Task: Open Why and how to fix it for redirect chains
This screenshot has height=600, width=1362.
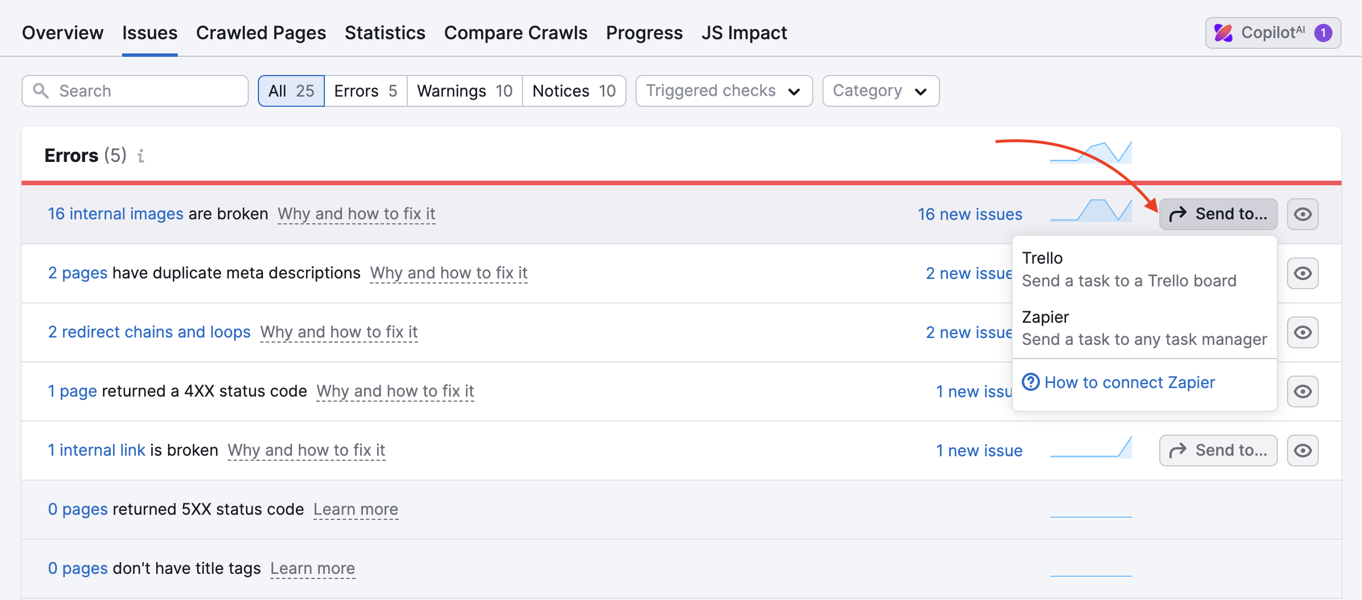Action: pos(339,332)
